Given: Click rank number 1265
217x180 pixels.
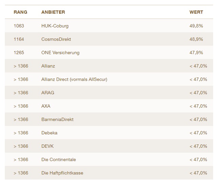Looking at the screenshot, I should tap(19, 53).
